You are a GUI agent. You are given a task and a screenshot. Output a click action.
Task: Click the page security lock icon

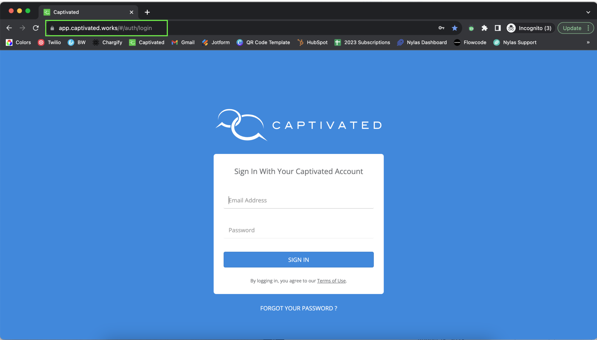pyautogui.click(x=52, y=28)
